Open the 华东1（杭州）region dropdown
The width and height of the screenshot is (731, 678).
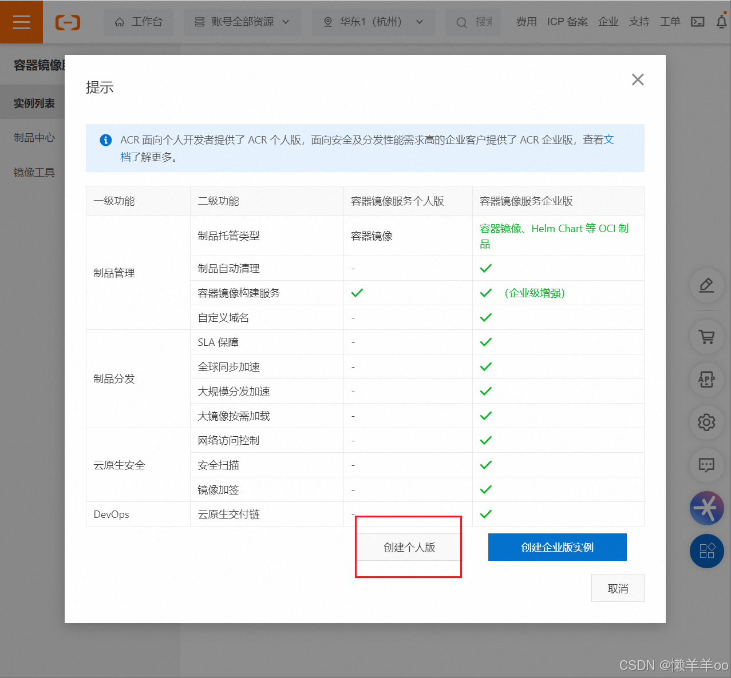tap(373, 22)
